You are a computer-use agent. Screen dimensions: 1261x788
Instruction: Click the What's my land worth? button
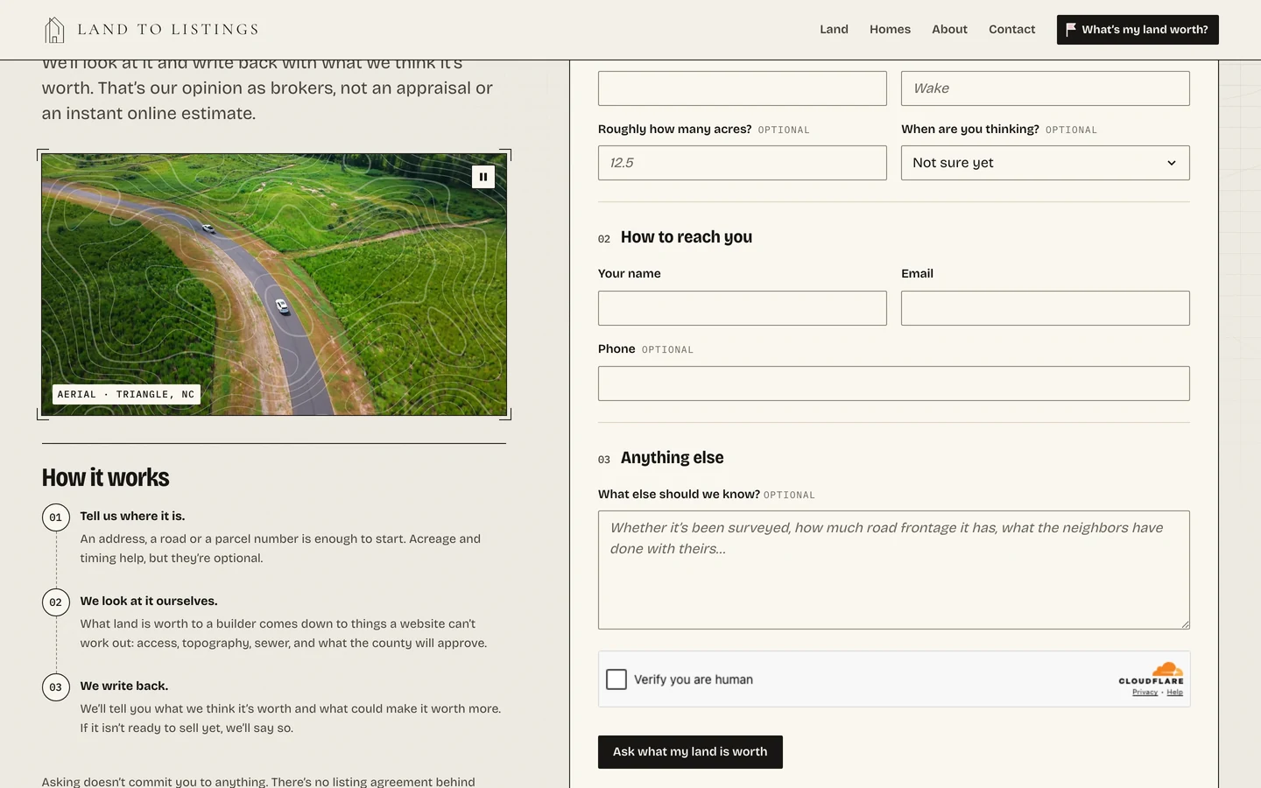(x=1138, y=30)
